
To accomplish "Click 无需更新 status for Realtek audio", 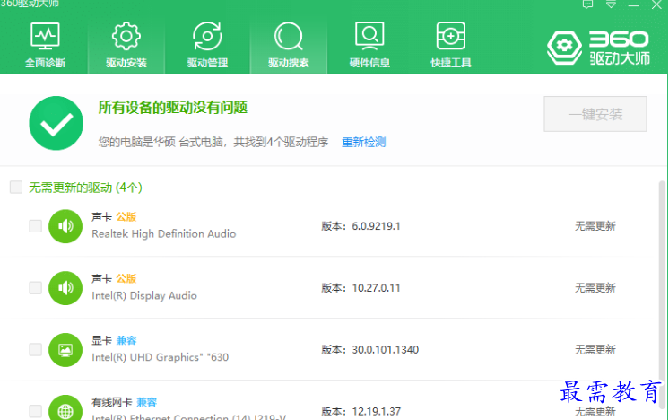I will 595,226.
